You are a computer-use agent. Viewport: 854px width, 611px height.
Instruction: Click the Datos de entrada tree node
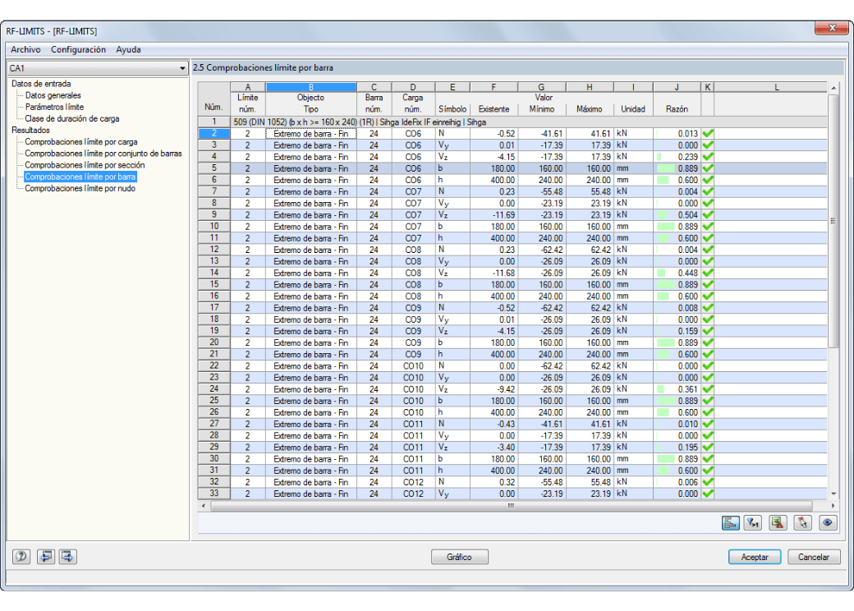(x=41, y=84)
